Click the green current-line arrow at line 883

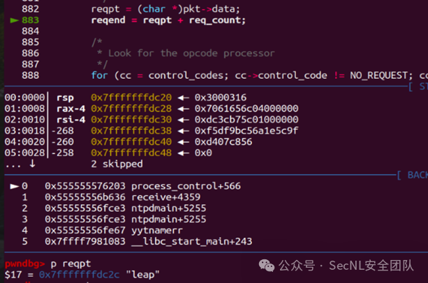pyautogui.click(x=14, y=20)
